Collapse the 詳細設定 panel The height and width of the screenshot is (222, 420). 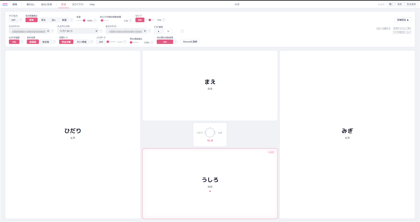click(x=403, y=20)
